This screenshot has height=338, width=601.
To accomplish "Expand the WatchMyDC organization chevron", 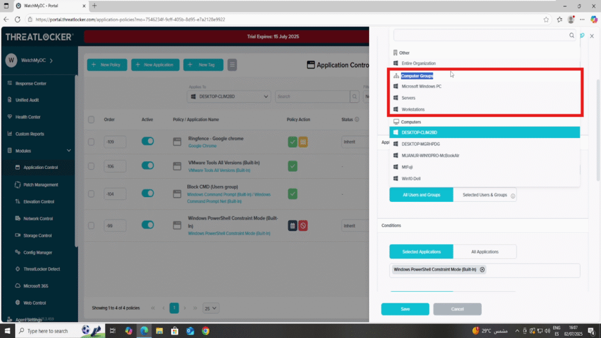I will (x=52, y=60).
